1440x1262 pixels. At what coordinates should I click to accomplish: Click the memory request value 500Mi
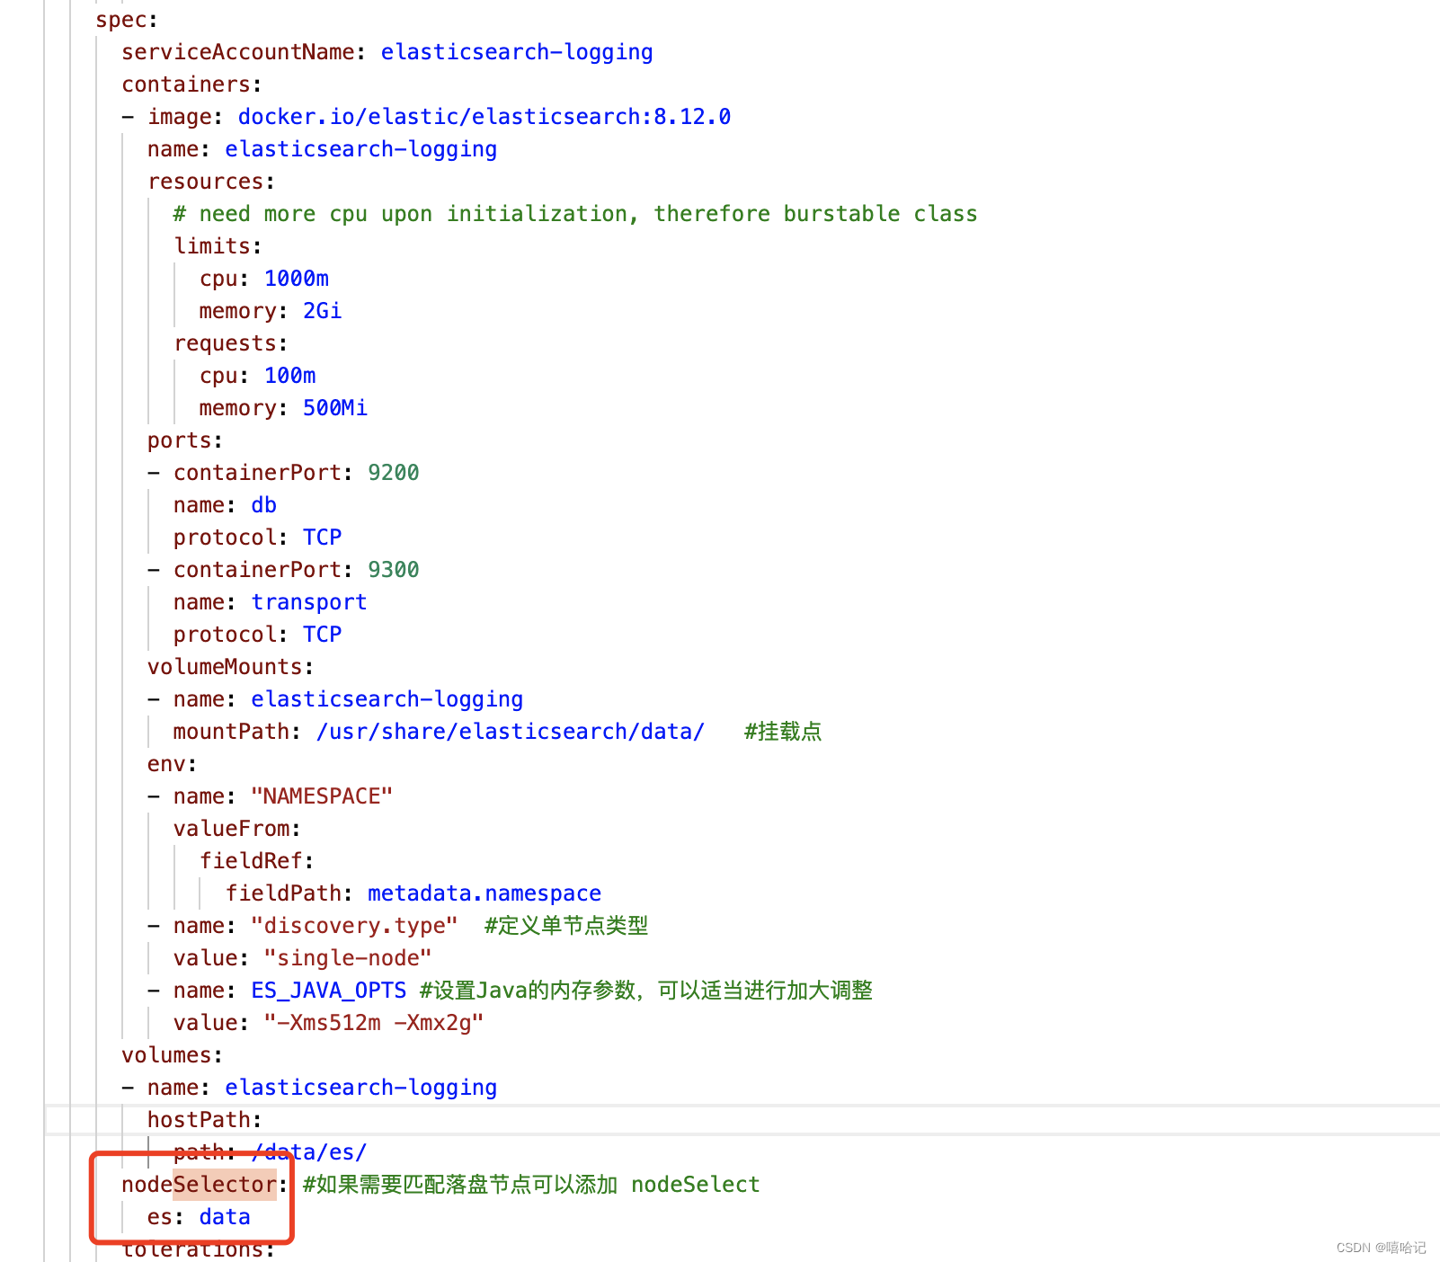click(x=335, y=408)
